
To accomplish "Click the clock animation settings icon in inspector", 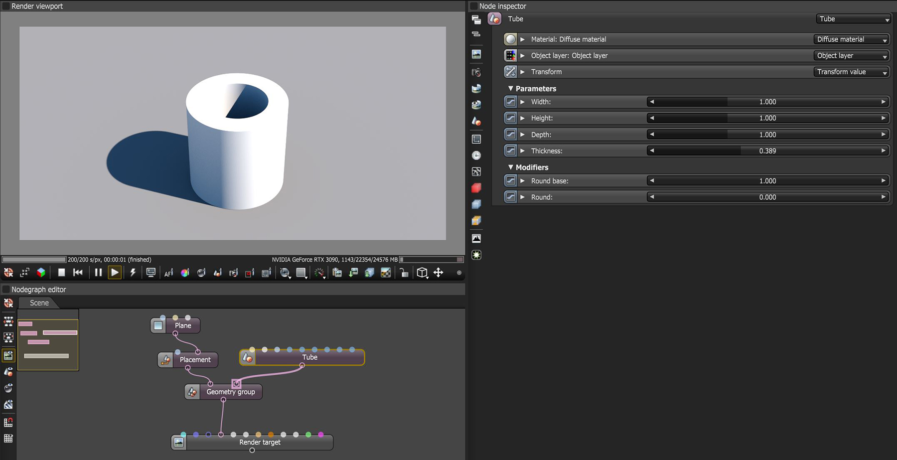I will tap(476, 155).
